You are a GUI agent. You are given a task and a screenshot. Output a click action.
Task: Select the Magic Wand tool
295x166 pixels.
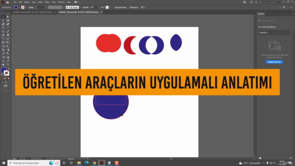pyautogui.click(x=3, y=20)
